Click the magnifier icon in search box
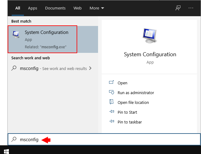Viewport: 201px width, 154px height. pyautogui.click(x=14, y=140)
